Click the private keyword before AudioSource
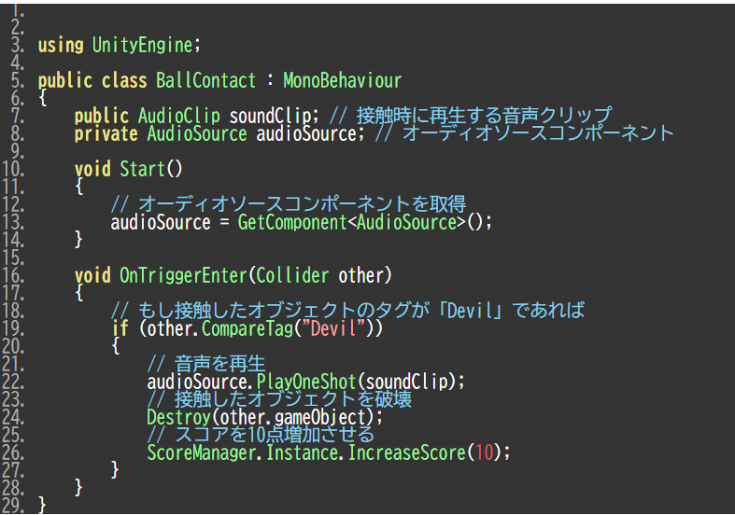735x515 pixels. coord(106,133)
